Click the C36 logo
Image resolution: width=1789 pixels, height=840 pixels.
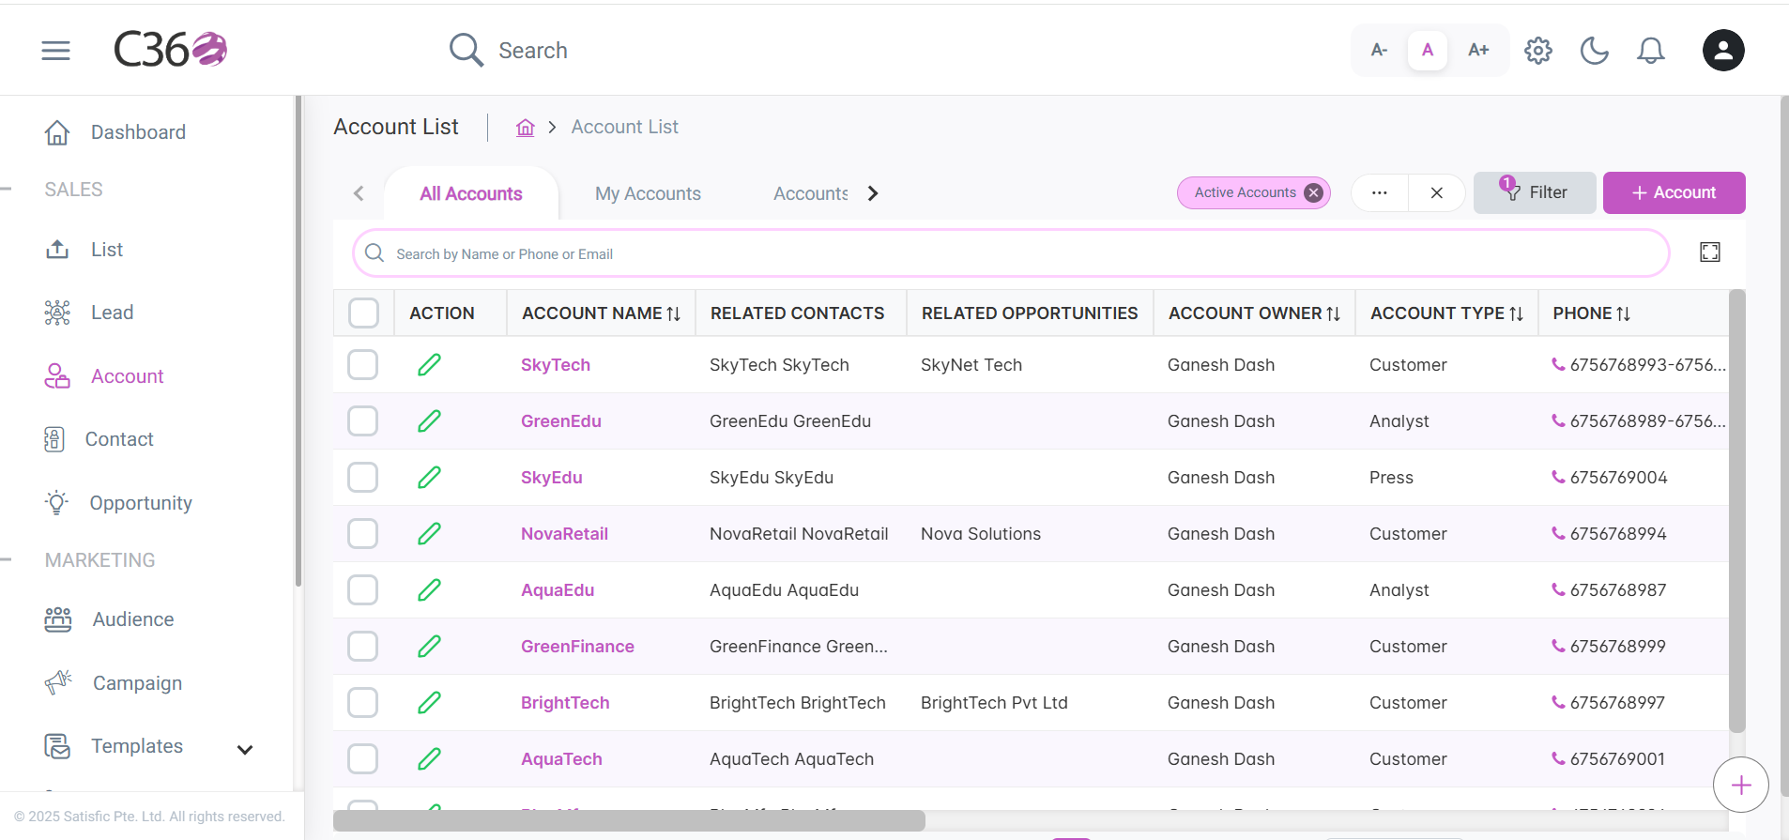tap(170, 50)
